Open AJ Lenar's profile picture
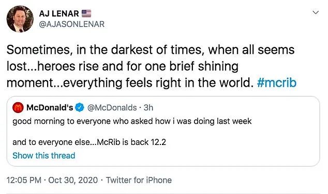Image resolution: width=328 pixels, height=194 pixels. [x=20, y=19]
